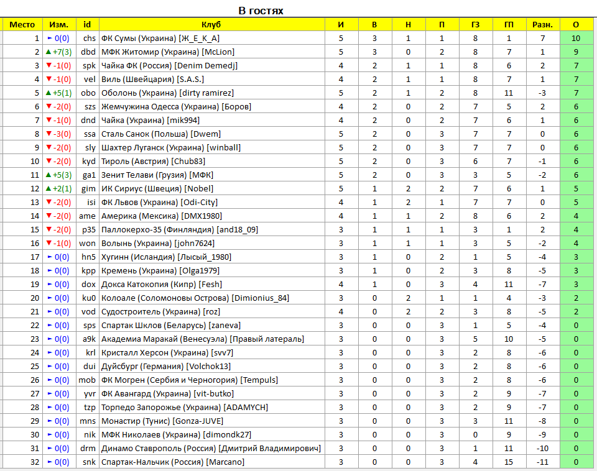The height and width of the screenshot is (471, 597).
Task: Select club 'Динамо Ставрополь (Россия) [Дмитрий Владимирович]'
Action: [211, 449]
